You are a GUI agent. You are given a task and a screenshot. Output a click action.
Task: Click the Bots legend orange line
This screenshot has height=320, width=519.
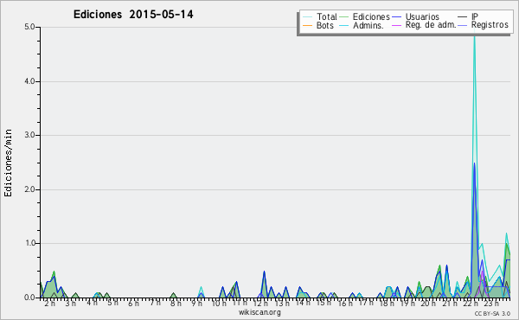coord(307,25)
